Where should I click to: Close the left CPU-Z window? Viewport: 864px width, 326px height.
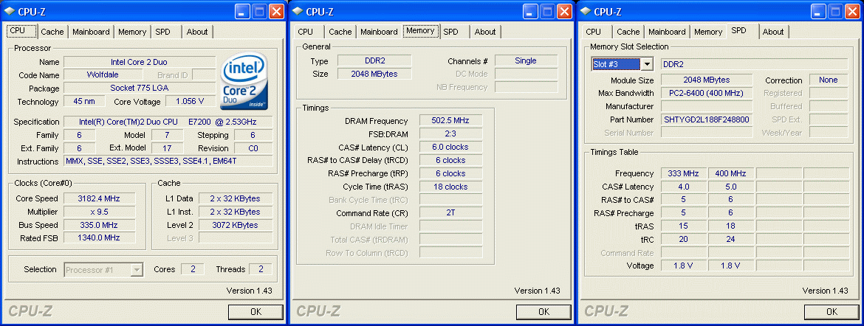click(x=276, y=11)
